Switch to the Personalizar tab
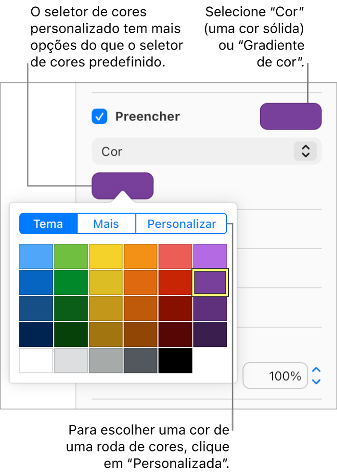The height and width of the screenshot is (476, 337). click(x=181, y=224)
